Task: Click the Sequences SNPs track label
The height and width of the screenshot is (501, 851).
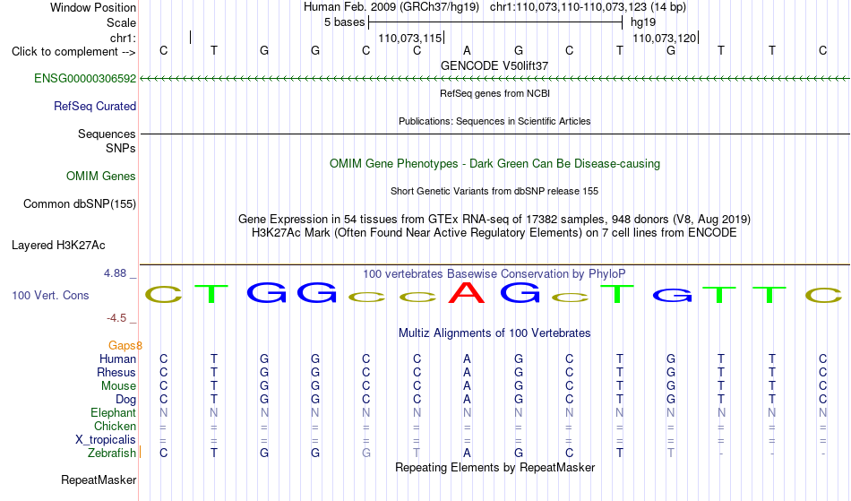Action: tap(107, 141)
